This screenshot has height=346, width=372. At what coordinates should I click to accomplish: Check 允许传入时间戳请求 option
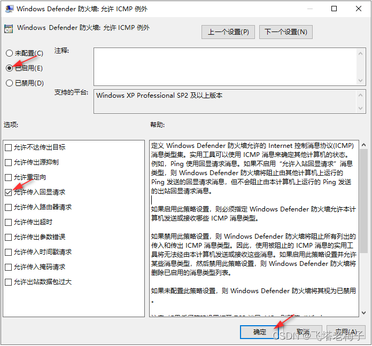pos(9,252)
